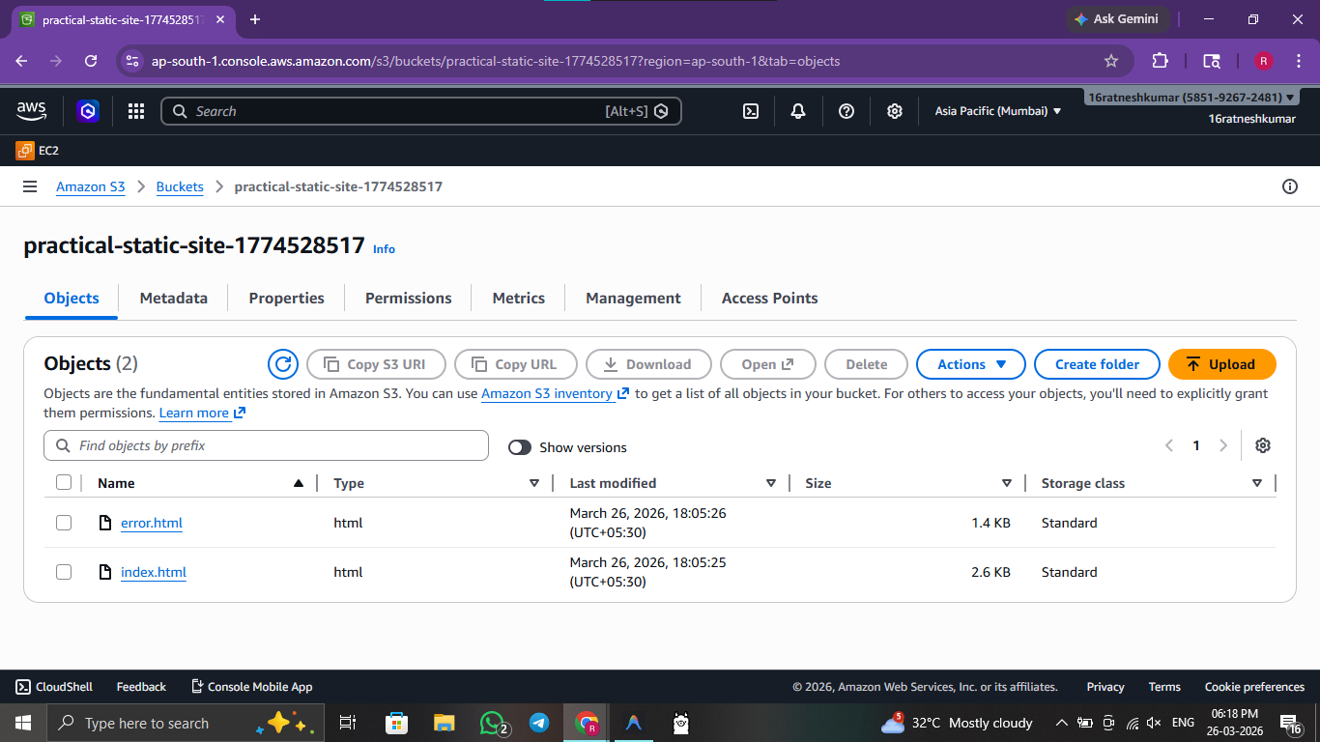Switch to the Access Points tab

770,299
